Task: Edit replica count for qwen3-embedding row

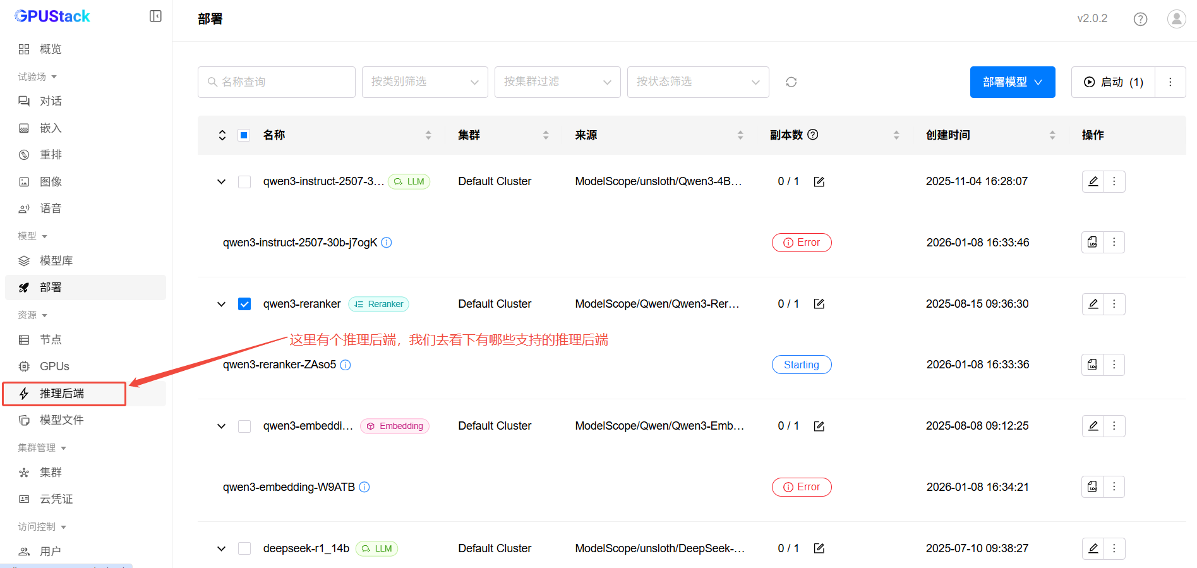Action: (x=819, y=426)
